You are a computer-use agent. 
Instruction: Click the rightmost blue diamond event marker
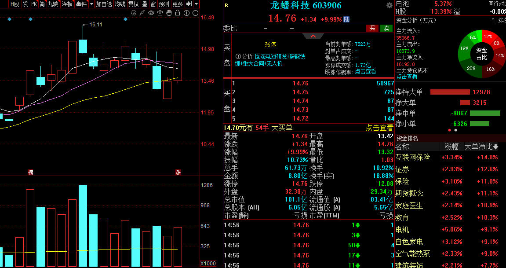coord(126,19)
